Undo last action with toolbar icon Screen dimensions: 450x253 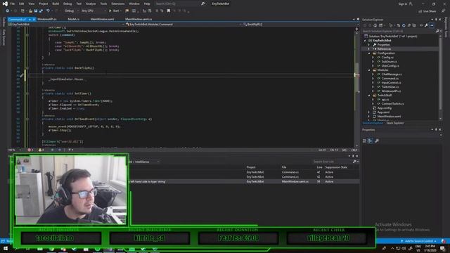point(48,11)
